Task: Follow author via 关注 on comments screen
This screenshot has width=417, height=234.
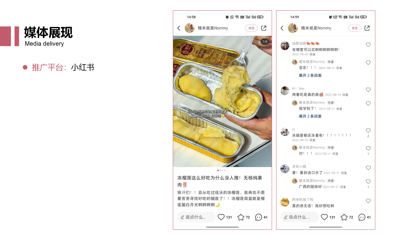Action: click(x=355, y=28)
